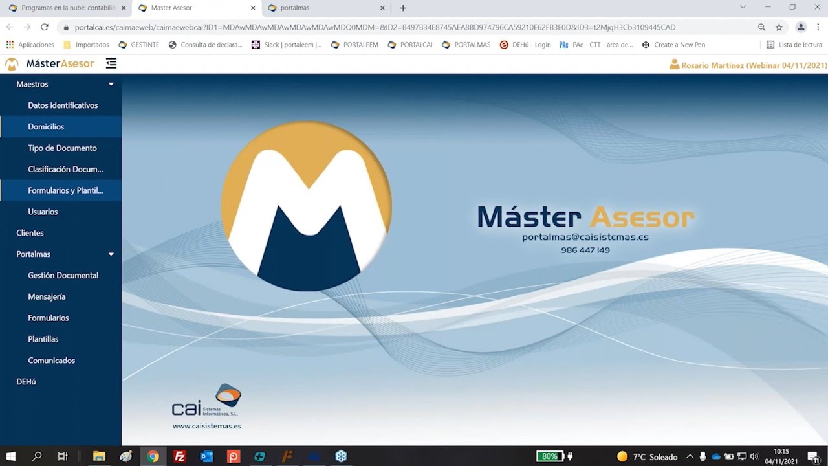Open the PORTALMAS bookmark
The width and height of the screenshot is (828, 466).
pos(466,45)
